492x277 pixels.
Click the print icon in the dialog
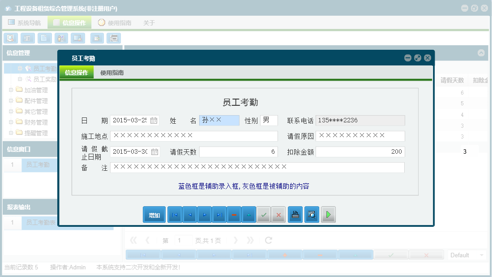point(295,214)
